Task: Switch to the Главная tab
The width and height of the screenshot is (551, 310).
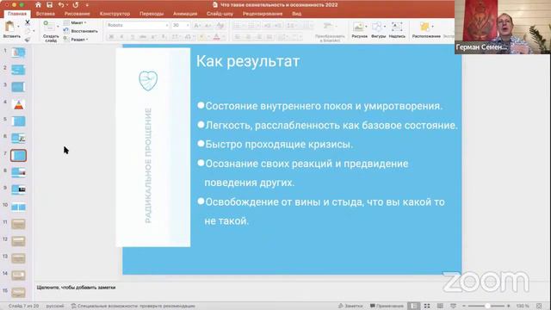Action: click(17, 14)
